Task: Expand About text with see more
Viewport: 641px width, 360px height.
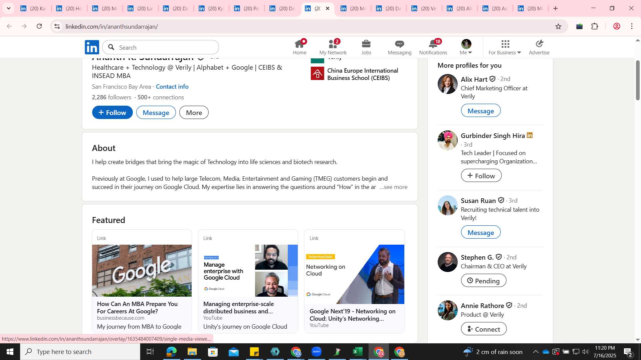Action: coord(393,187)
